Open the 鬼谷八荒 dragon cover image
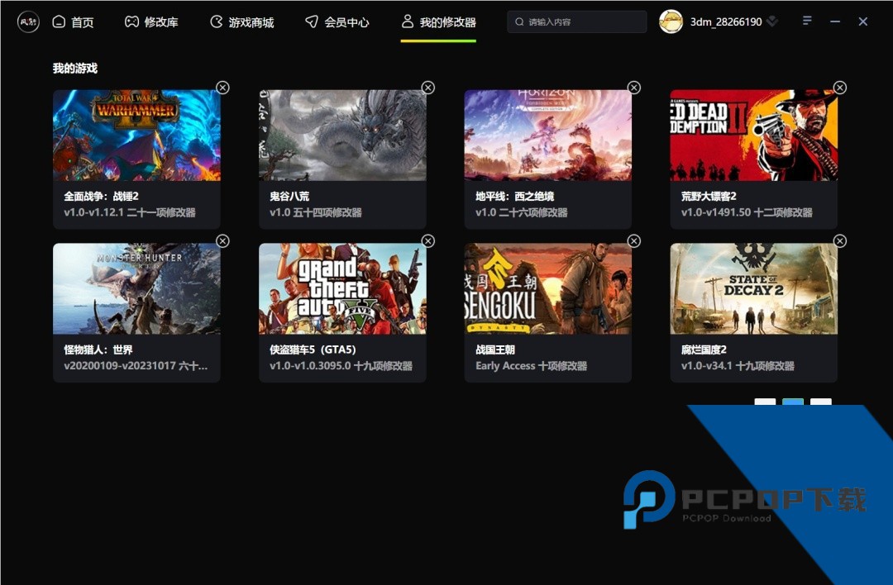This screenshot has height=585, width=893. 342,135
